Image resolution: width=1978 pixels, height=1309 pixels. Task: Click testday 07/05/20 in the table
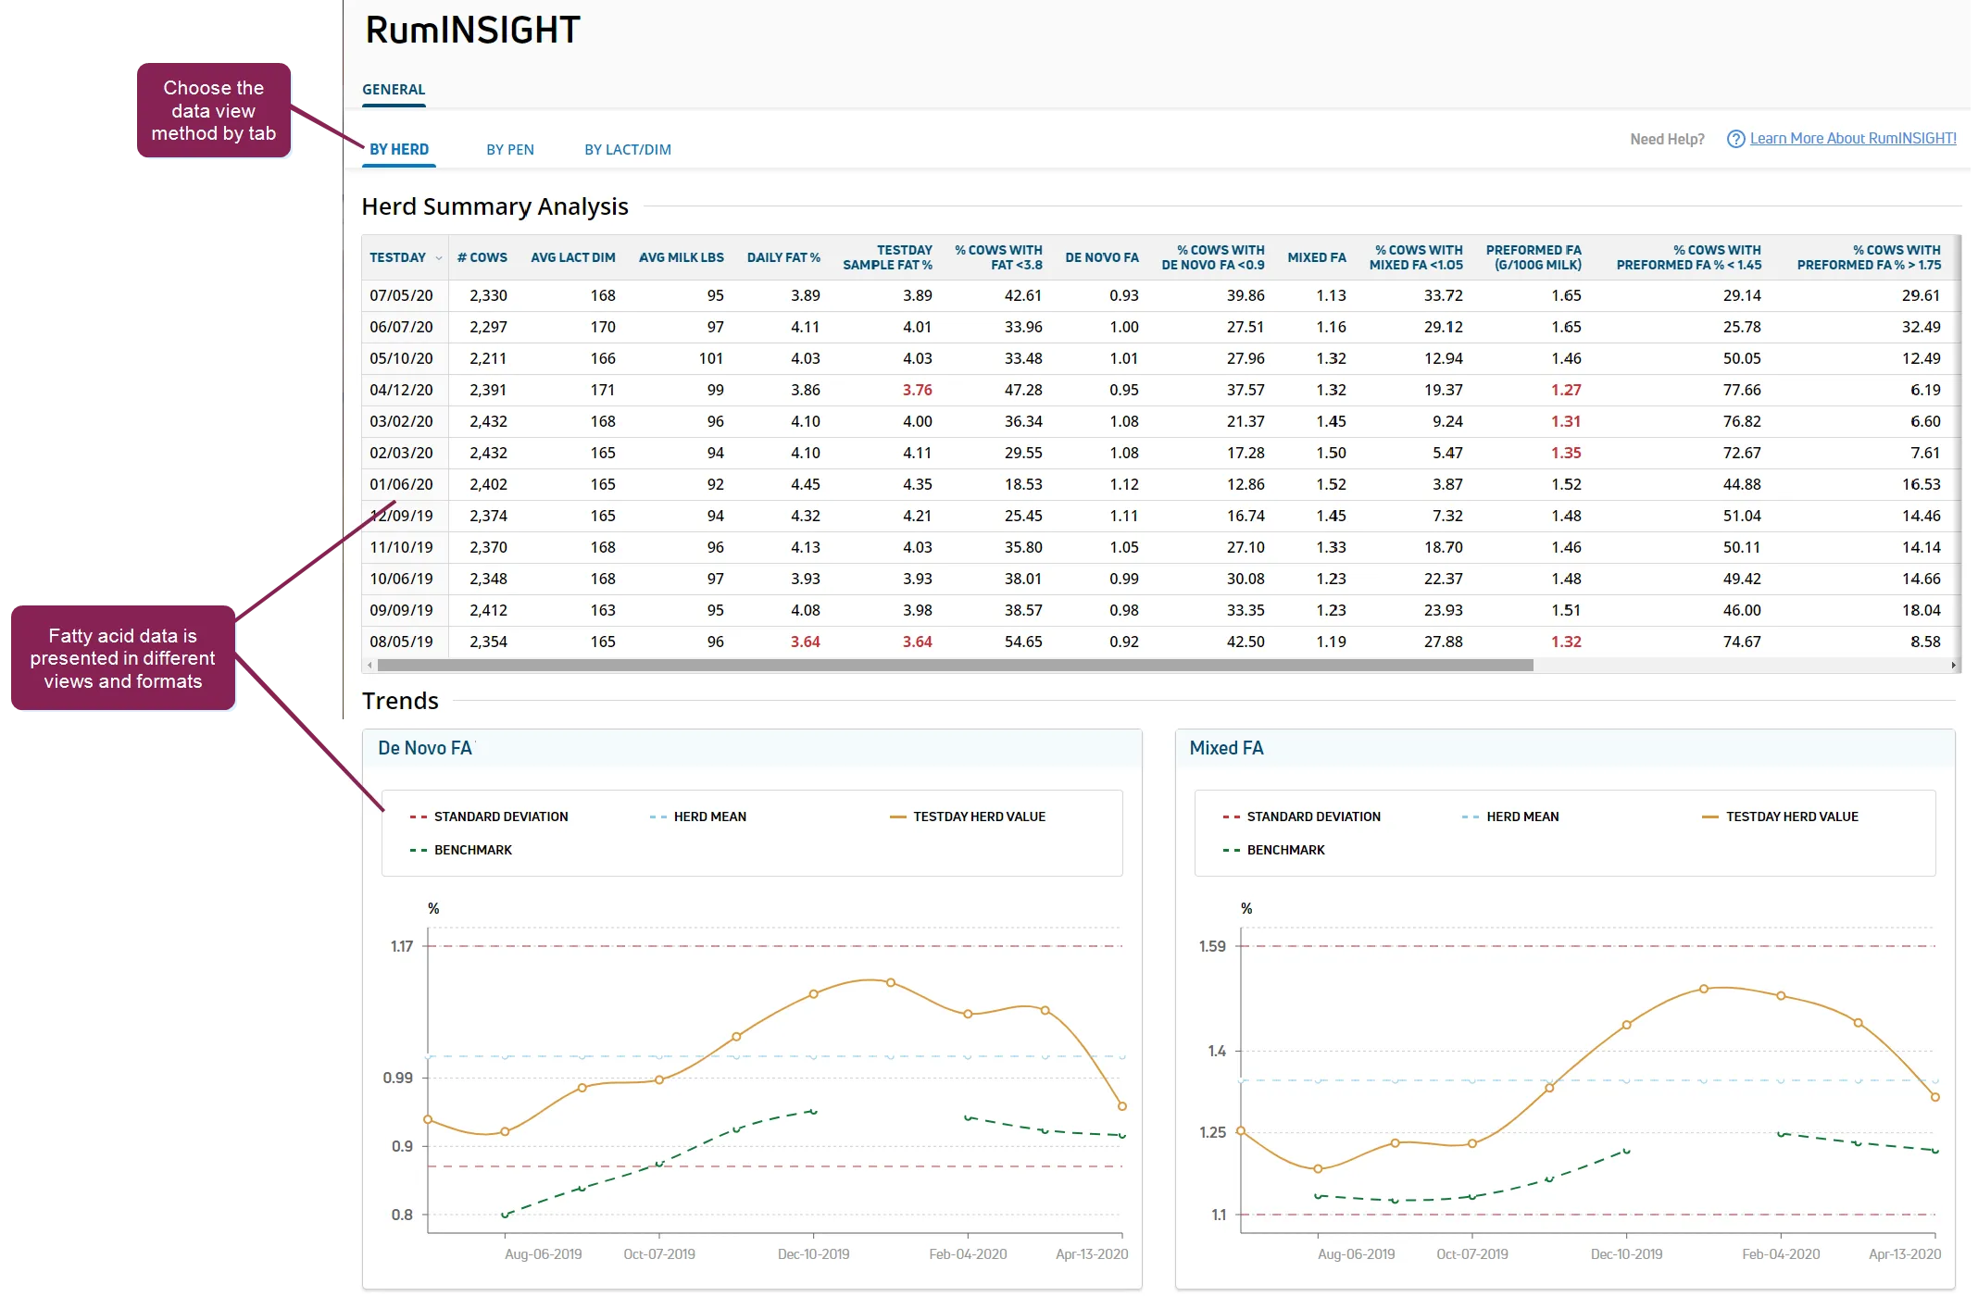(x=401, y=296)
